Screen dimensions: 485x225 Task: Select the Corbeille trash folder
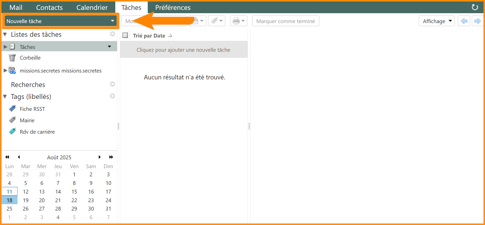(30, 58)
